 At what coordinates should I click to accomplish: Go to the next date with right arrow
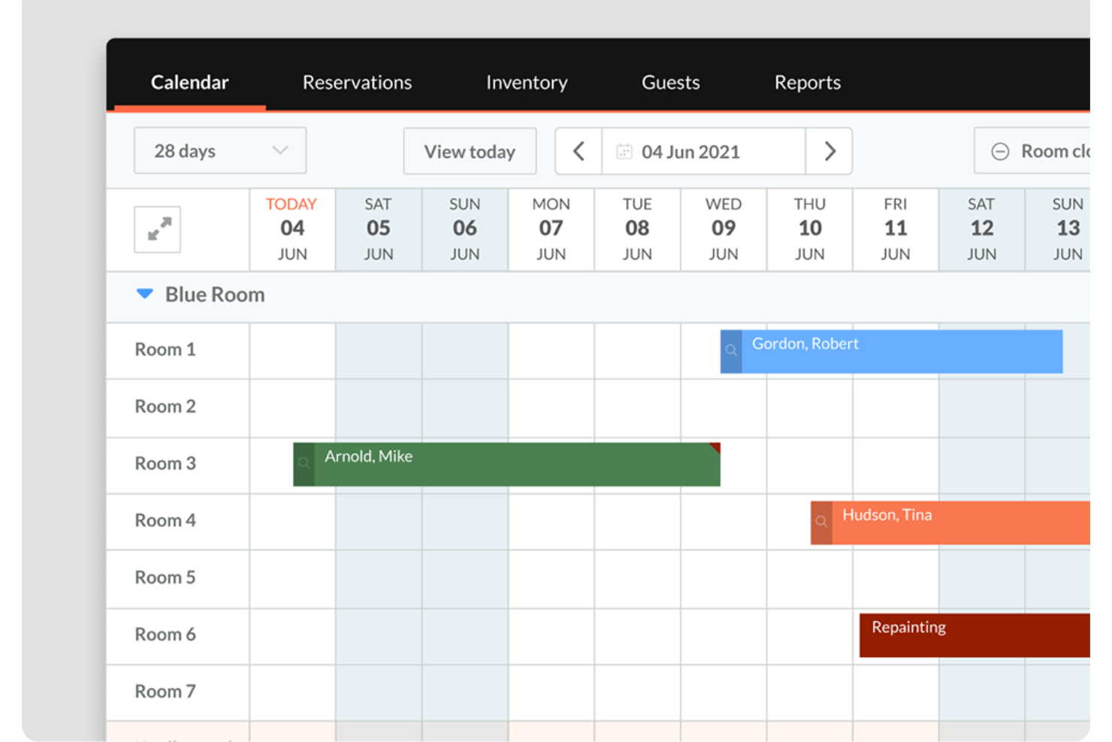(x=829, y=151)
